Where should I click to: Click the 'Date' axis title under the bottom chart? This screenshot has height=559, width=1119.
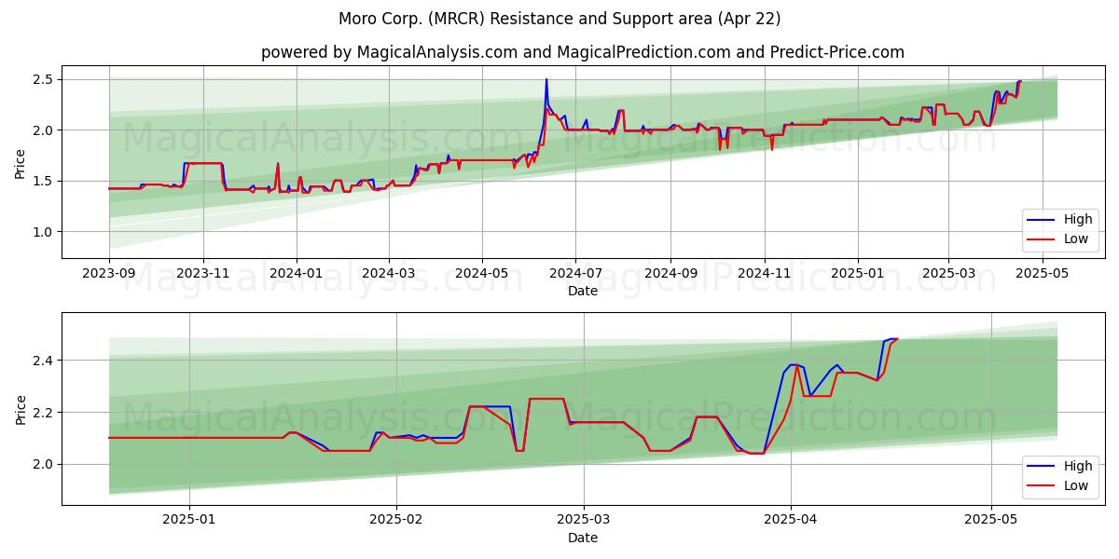(583, 538)
